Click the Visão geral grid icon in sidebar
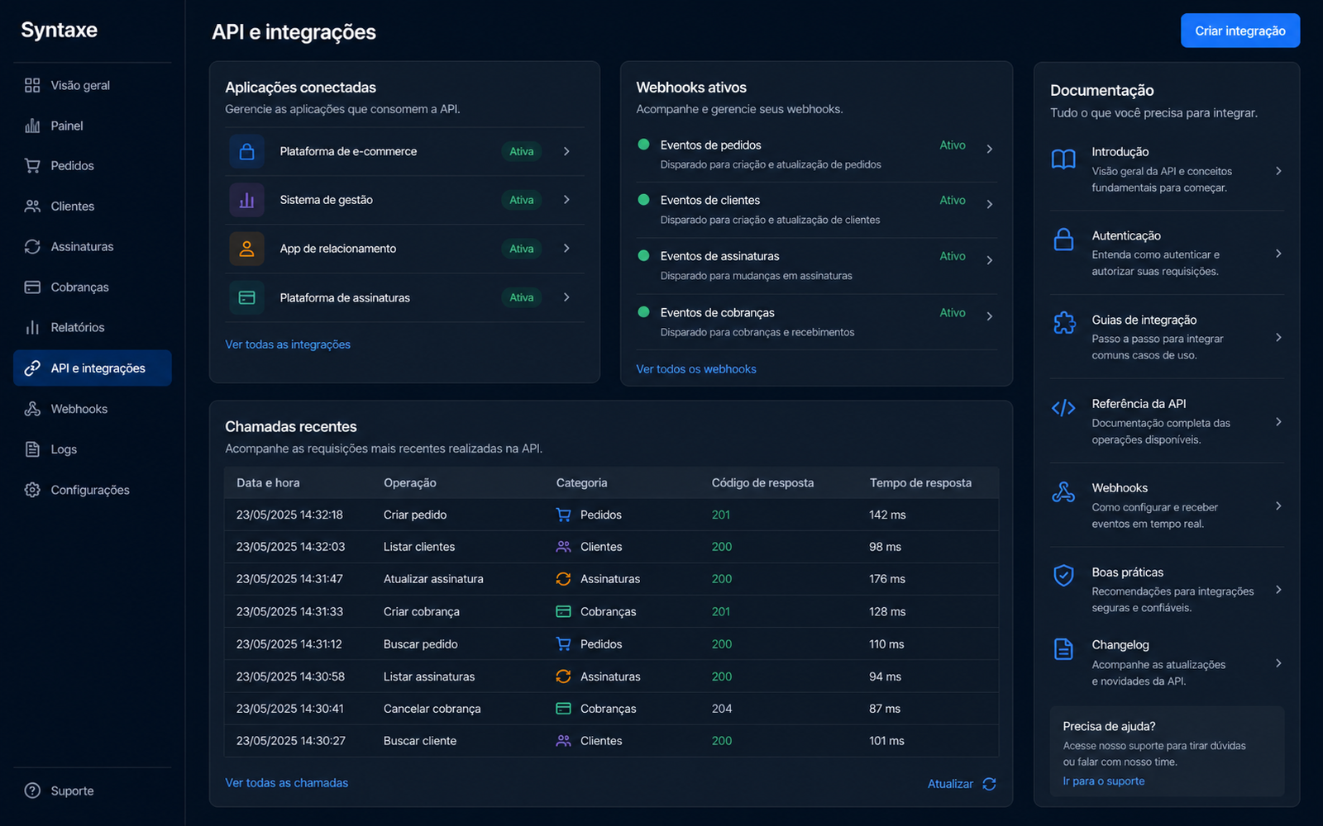The width and height of the screenshot is (1323, 826). click(x=32, y=85)
